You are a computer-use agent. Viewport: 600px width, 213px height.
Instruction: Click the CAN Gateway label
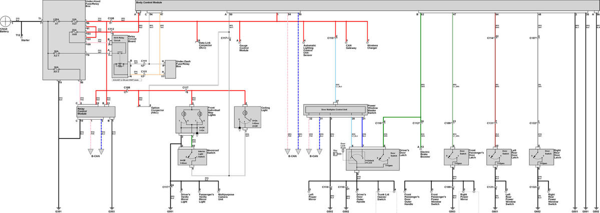coord(352,47)
